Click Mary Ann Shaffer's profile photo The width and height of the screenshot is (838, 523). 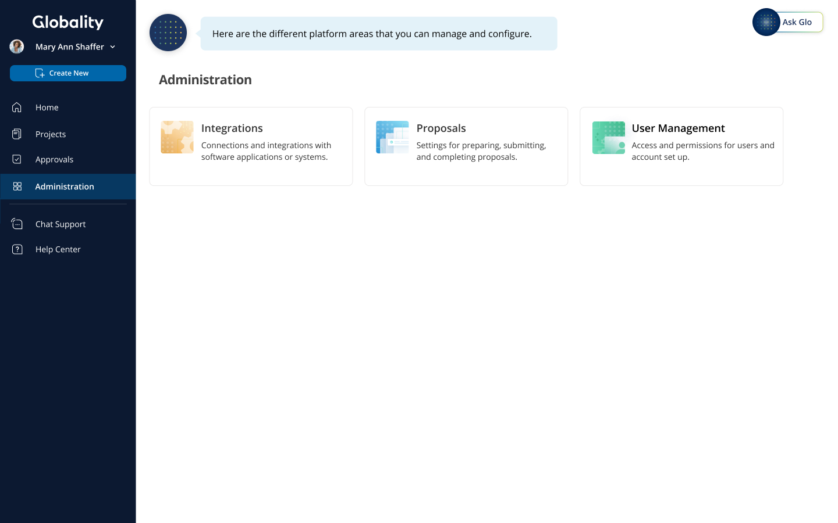point(16,46)
